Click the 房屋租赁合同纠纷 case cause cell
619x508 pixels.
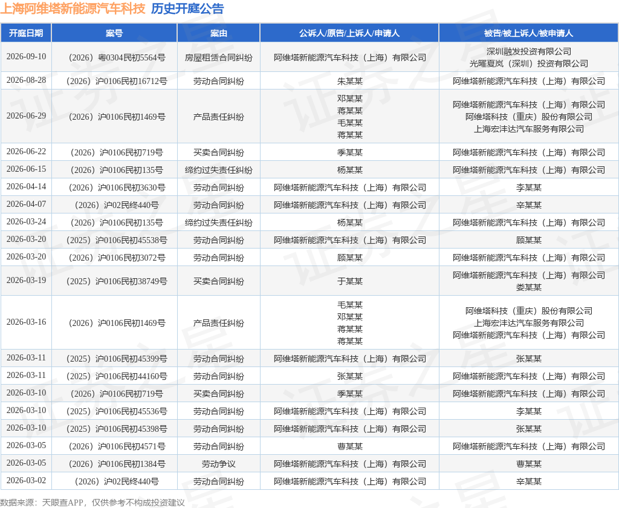point(218,57)
